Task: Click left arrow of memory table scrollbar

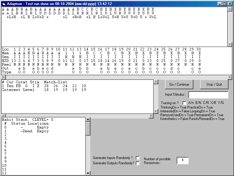Action: [x=4, y=77]
